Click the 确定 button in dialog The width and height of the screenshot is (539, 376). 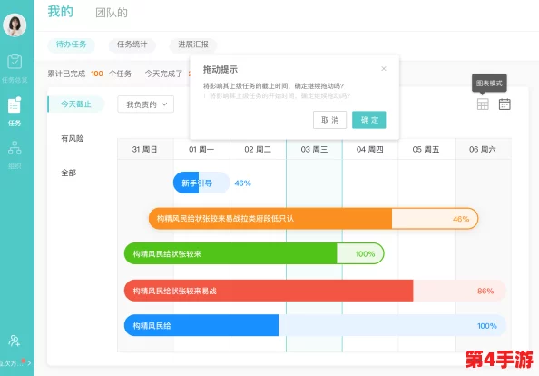[369, 120]
